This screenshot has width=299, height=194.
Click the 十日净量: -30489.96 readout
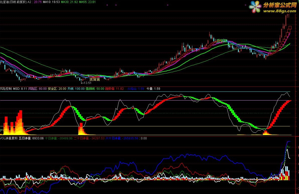click(59, 138)
